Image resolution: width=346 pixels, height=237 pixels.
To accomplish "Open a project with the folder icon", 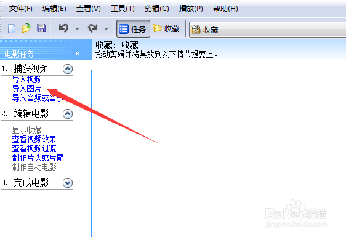I will (26, 28).
